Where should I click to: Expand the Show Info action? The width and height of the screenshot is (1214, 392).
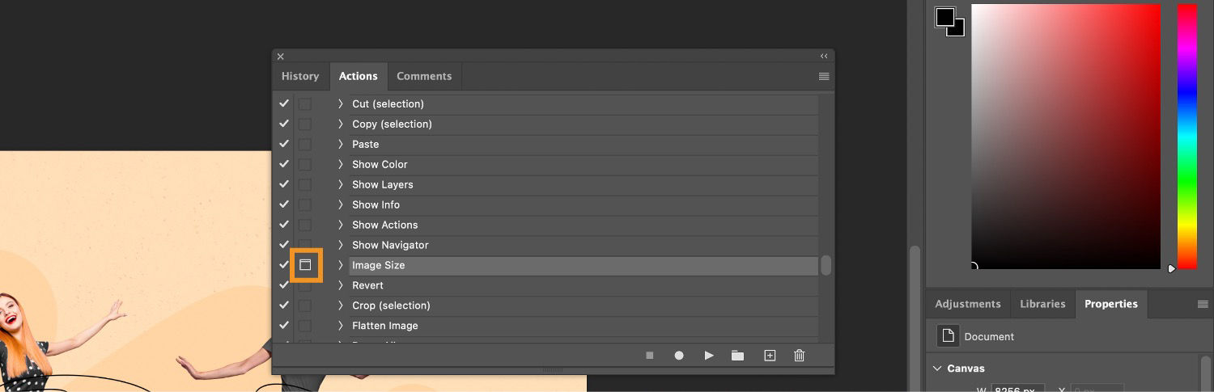point(341,204)
